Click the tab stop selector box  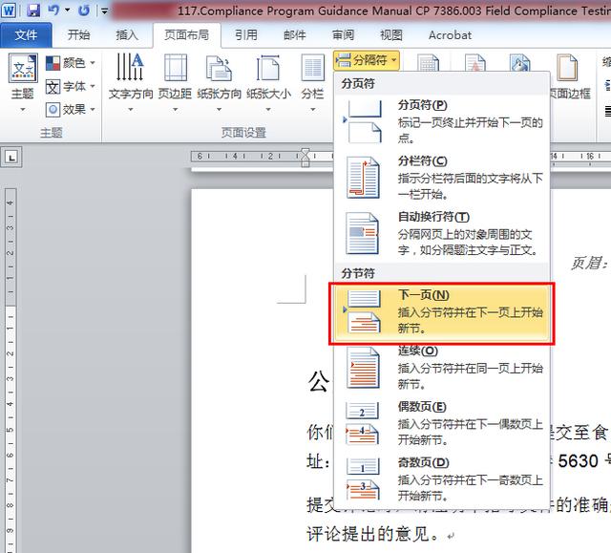point(11,158)
